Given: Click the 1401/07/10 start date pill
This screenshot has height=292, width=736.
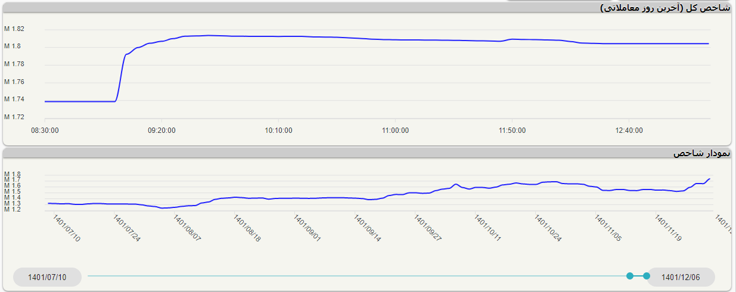Looking at the screenshot, I should tap(48, 277).
